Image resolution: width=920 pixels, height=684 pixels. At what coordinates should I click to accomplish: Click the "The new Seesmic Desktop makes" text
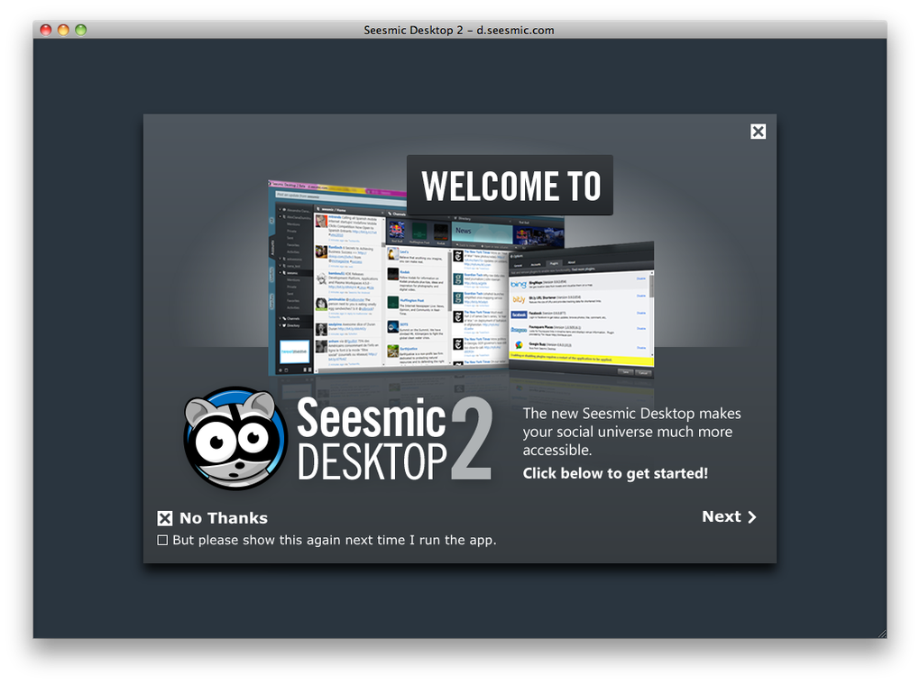pos(632,414)
